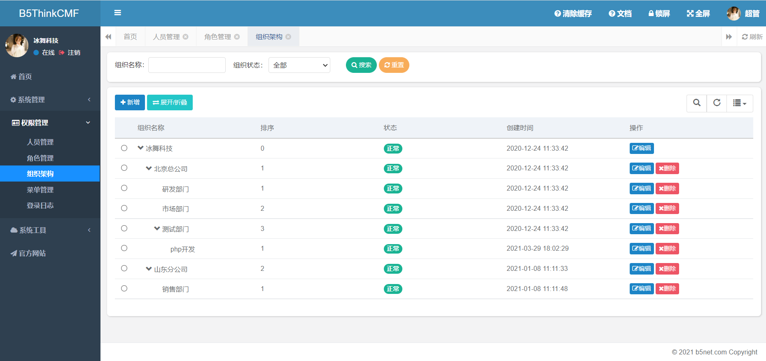Collapse the 测试部门 tree node
This screenshot has height=361, width=766.
point(157,228)
